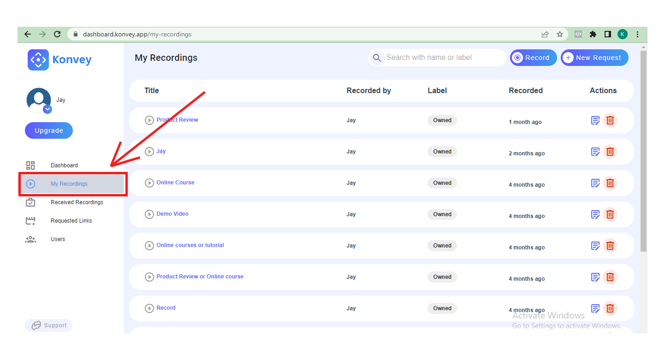This screenshot has width=665, height=360.
Task: Open the Product Review or Online course link
Action: tap(200, 277)
